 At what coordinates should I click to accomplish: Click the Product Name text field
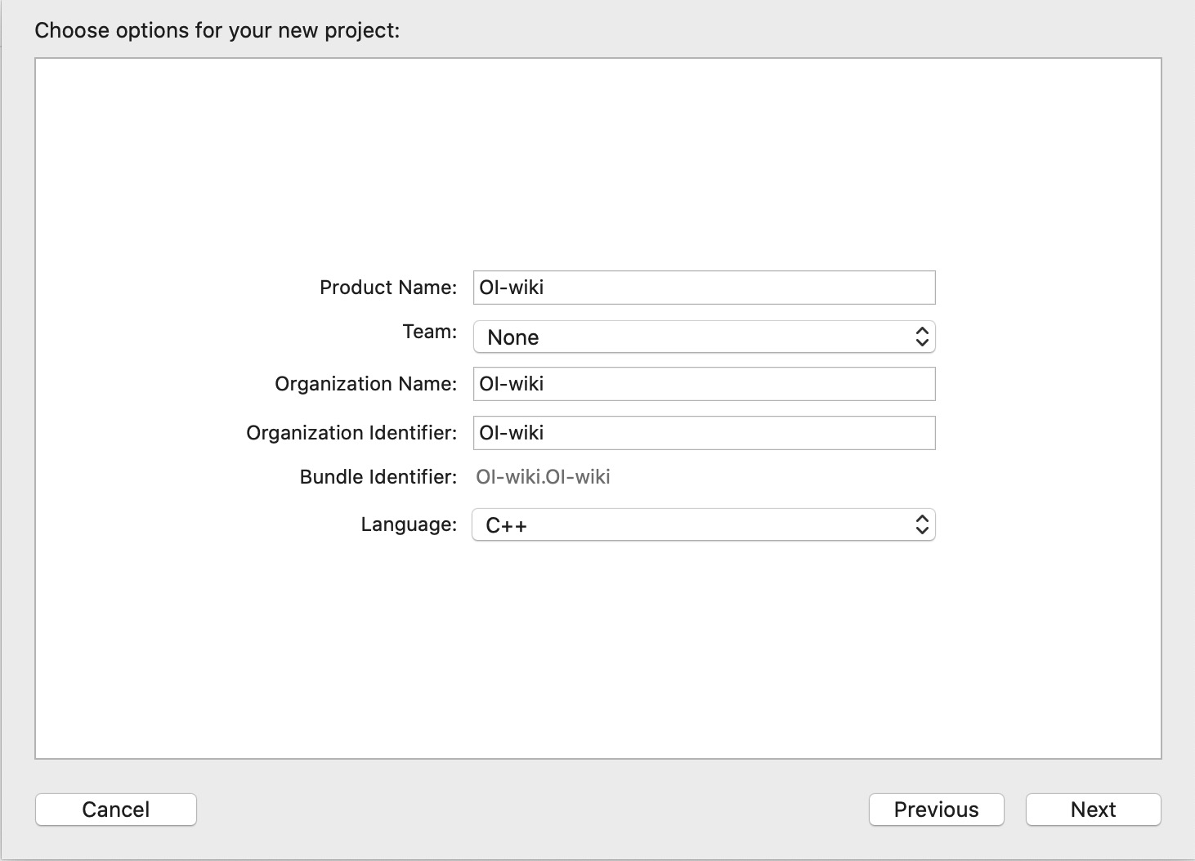point(703,288)
